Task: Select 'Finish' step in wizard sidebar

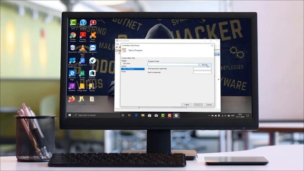Action: pos(123,72)
